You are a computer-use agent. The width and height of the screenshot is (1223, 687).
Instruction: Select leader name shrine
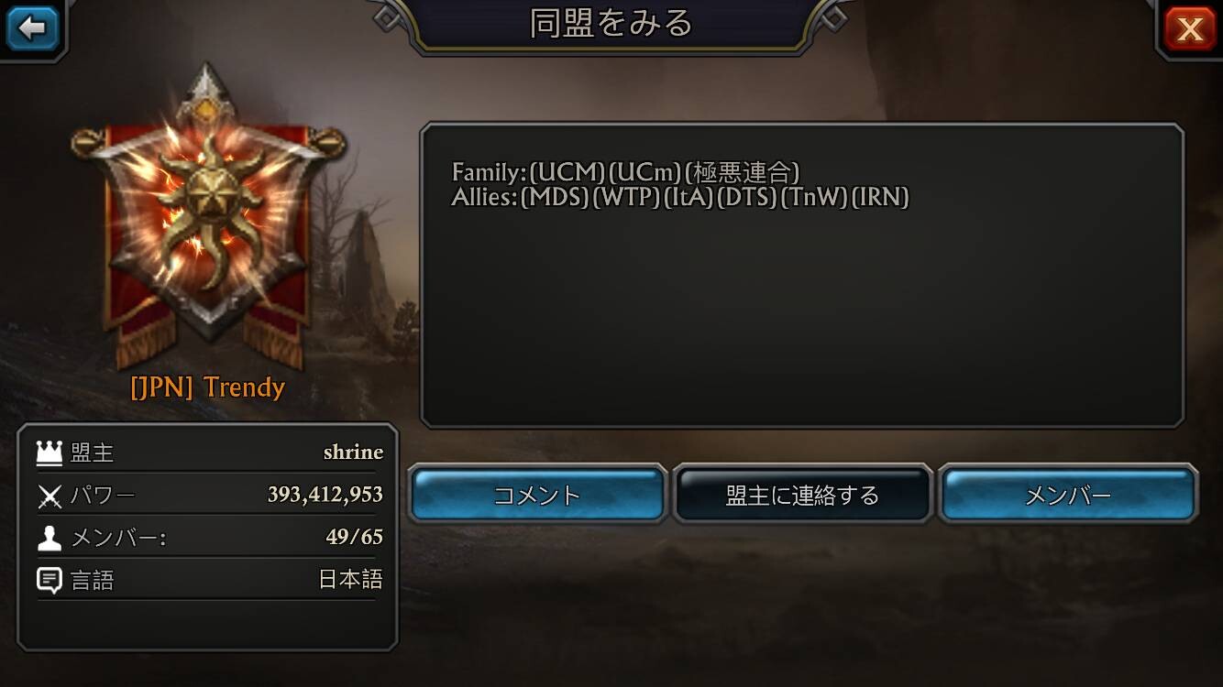[x=353, y=452]
